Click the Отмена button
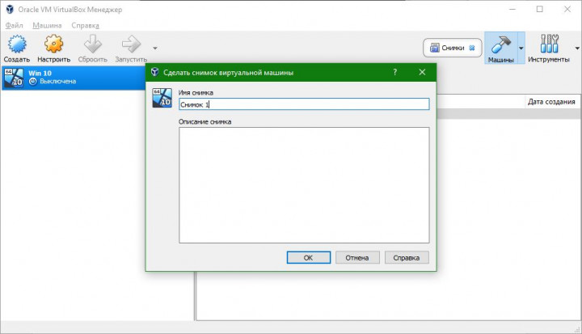582x334 pixels. pyautogui.click(x=357, y=257)
